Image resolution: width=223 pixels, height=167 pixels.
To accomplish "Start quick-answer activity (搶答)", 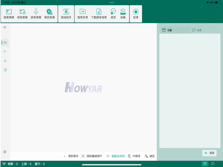I will coord(113,14).
